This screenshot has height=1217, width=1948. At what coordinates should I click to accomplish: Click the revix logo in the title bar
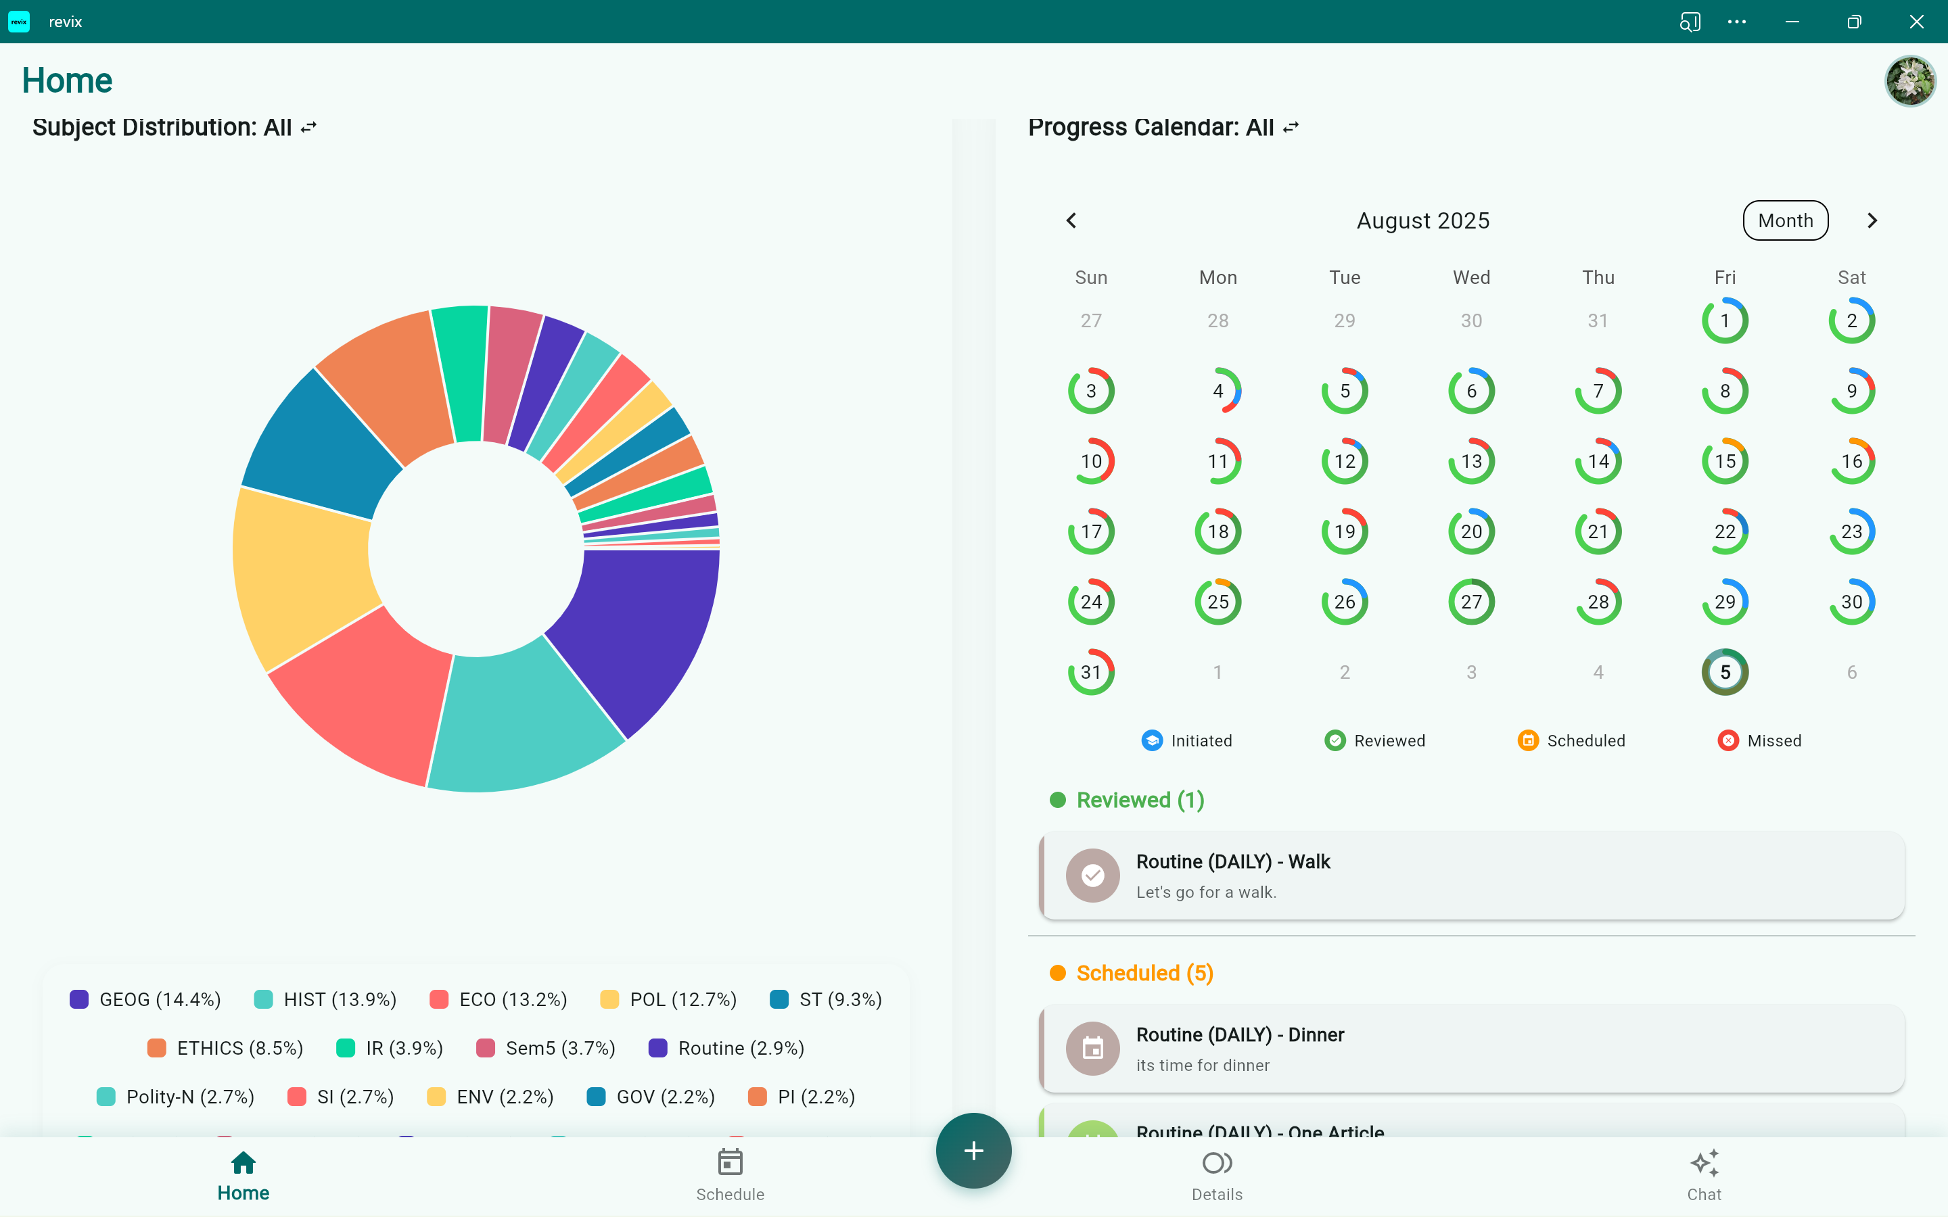tap(18, 21)
